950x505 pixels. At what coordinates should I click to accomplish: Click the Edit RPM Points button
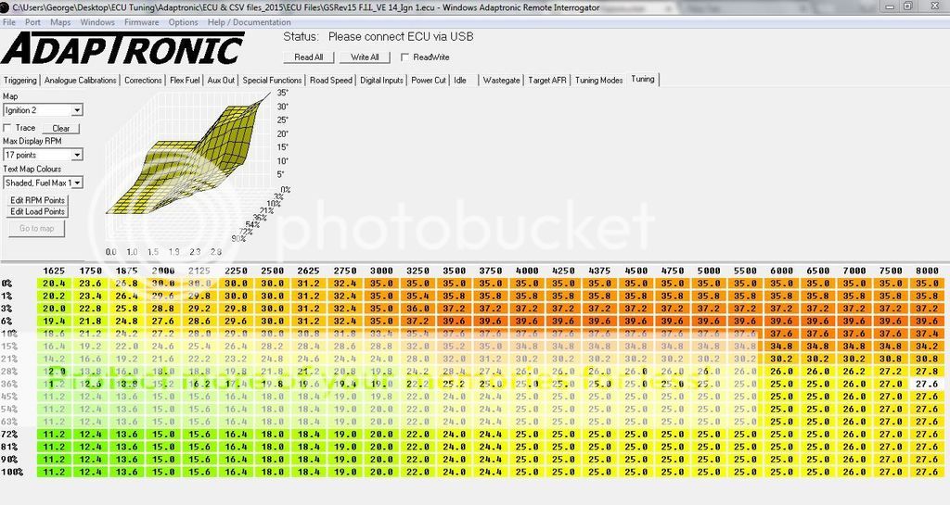(37, 200)
